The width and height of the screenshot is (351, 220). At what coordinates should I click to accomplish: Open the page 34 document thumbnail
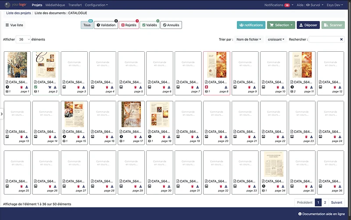[273, 164]
